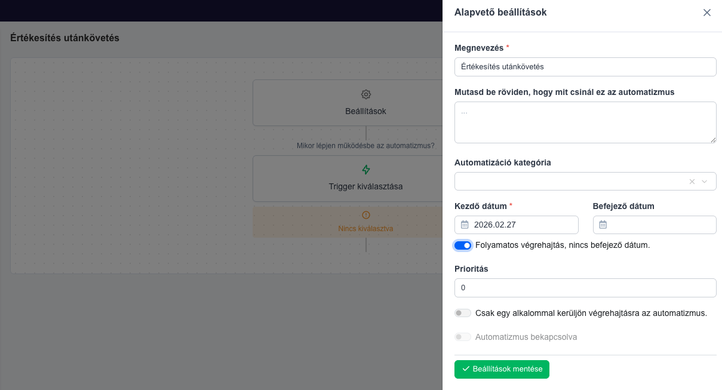Click calendar icon in Kezdő dátum field
The height and width of the screenshot is (390, 722).
[465, 225]
